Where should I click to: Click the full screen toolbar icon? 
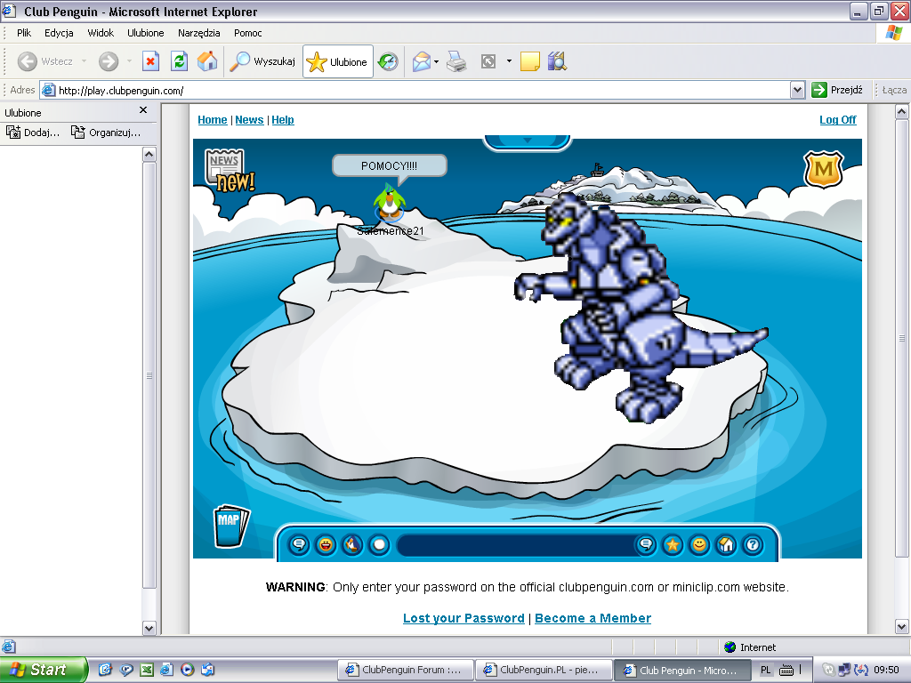click(x=488, y=61)
